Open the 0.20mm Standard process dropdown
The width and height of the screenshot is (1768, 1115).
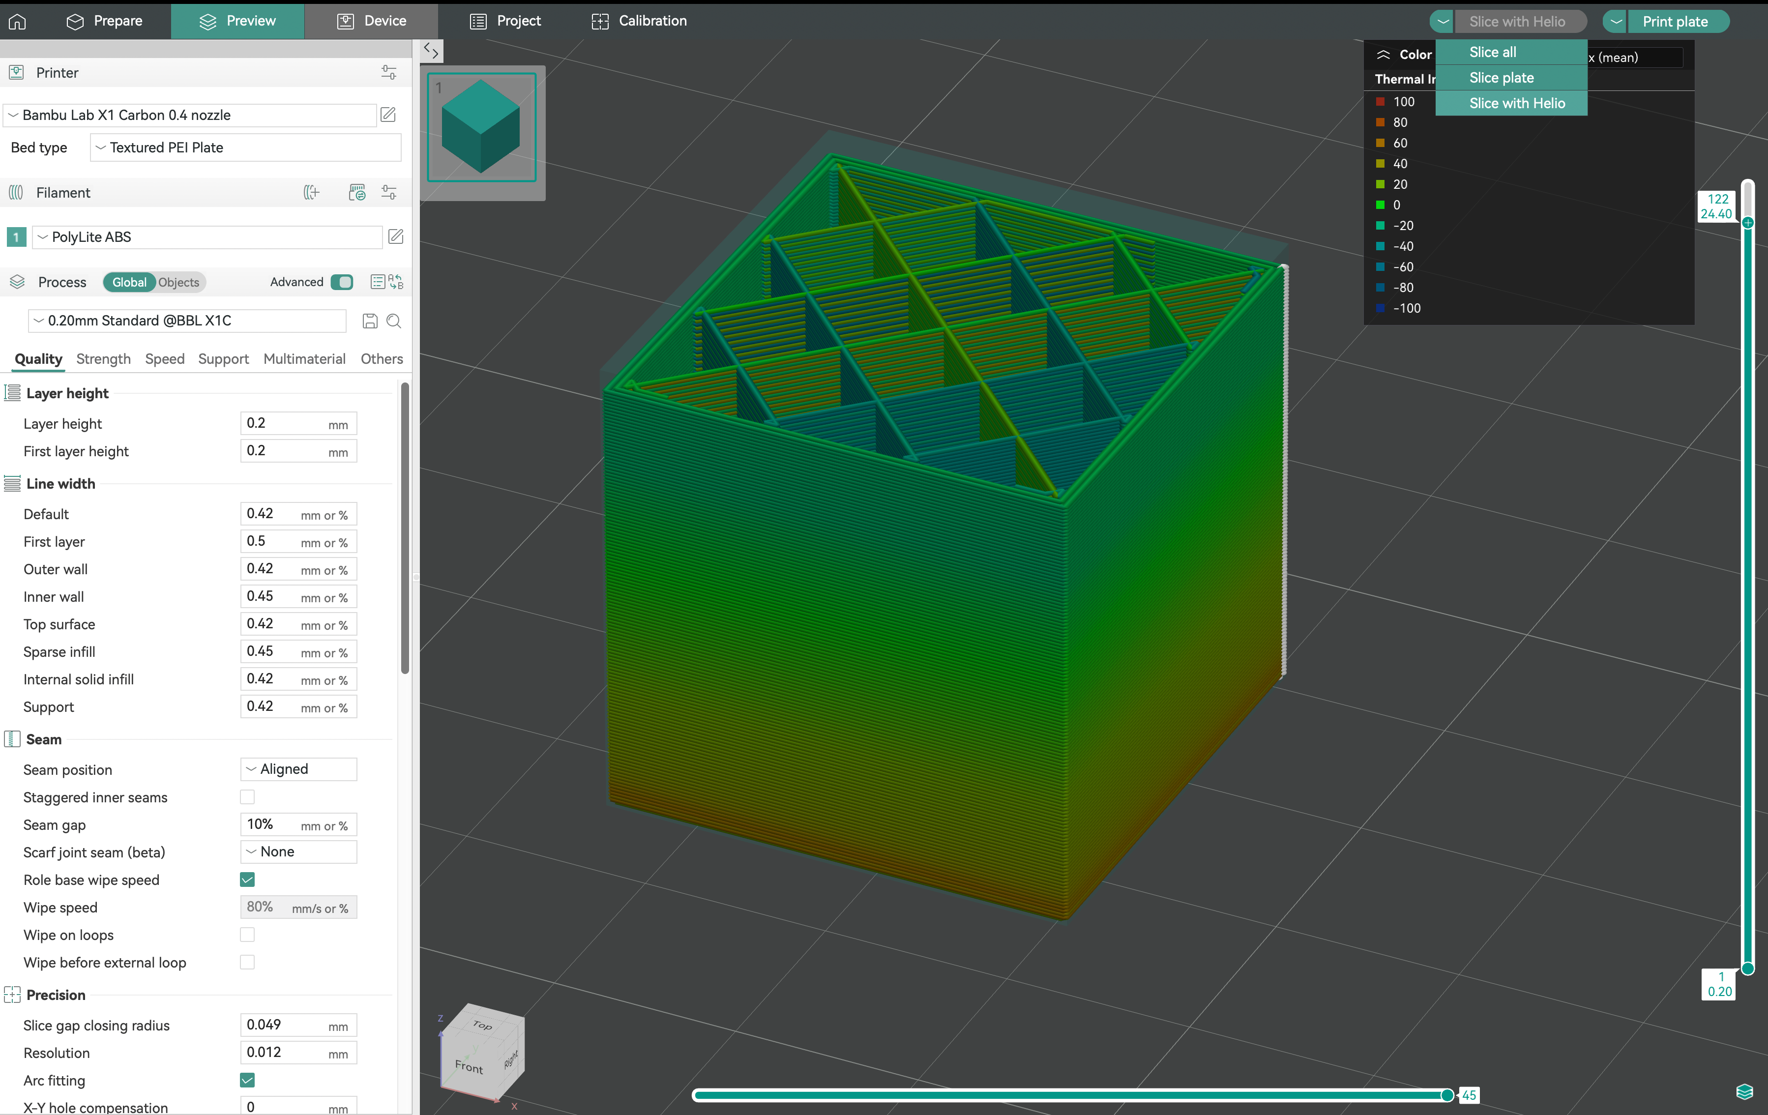click(187, 321)
